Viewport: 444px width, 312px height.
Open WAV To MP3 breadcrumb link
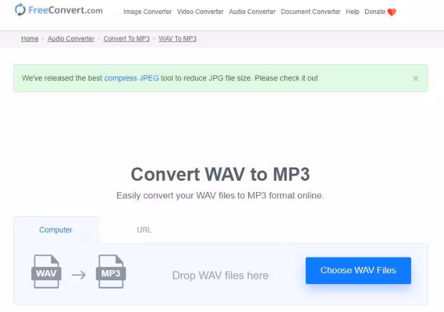[x=178, y=39]
